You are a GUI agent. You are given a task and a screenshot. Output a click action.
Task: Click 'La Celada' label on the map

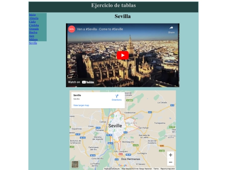tap(162, 102)
